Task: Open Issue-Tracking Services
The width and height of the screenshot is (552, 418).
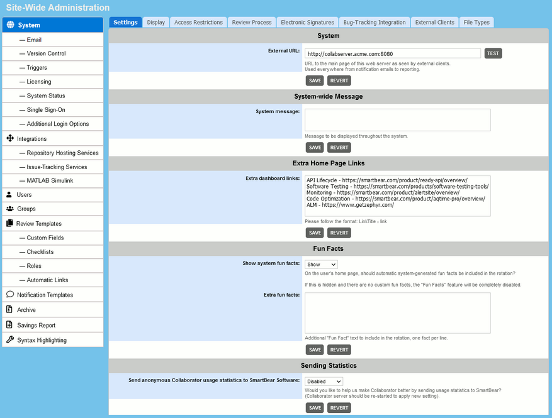Action: coord(53,167)
